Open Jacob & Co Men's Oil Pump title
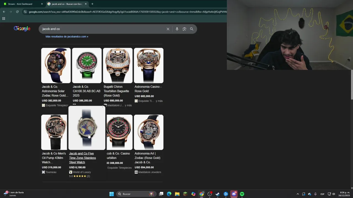 tap(54, 158)
